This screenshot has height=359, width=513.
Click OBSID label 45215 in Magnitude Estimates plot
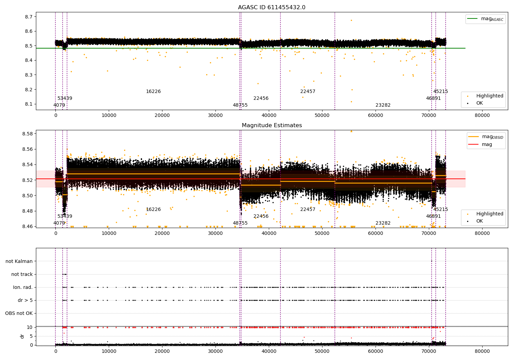coord(440,210)
